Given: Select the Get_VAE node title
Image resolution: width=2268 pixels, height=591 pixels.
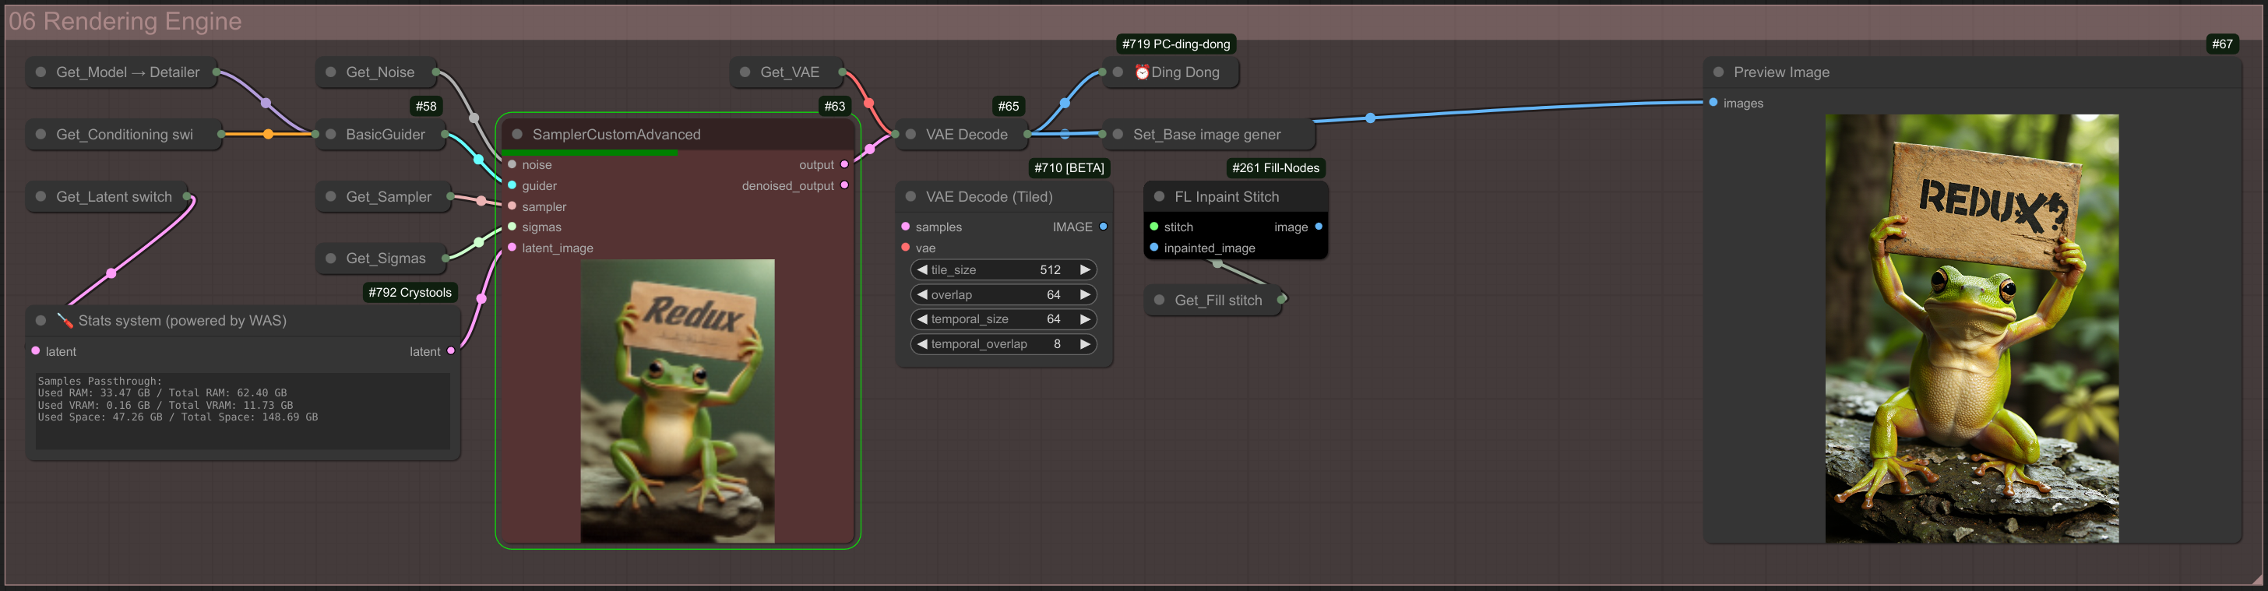Looking at the screenshot, I should 790,72.
